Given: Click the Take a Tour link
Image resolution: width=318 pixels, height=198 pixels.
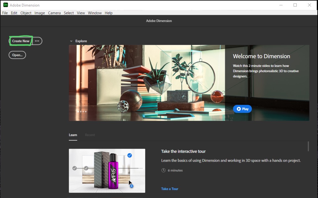Looking at the screenshot, I should (170, 189).
